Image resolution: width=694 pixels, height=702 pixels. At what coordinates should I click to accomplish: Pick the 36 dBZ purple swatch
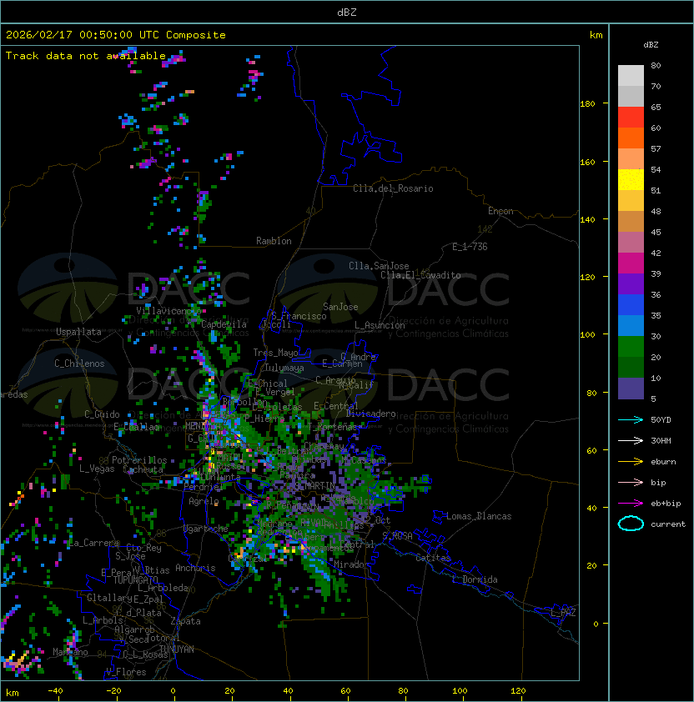[x=631, y=283]
